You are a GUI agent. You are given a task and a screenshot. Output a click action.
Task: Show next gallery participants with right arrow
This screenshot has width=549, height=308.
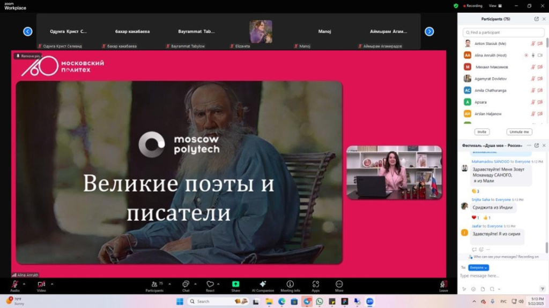coord(429,32)
